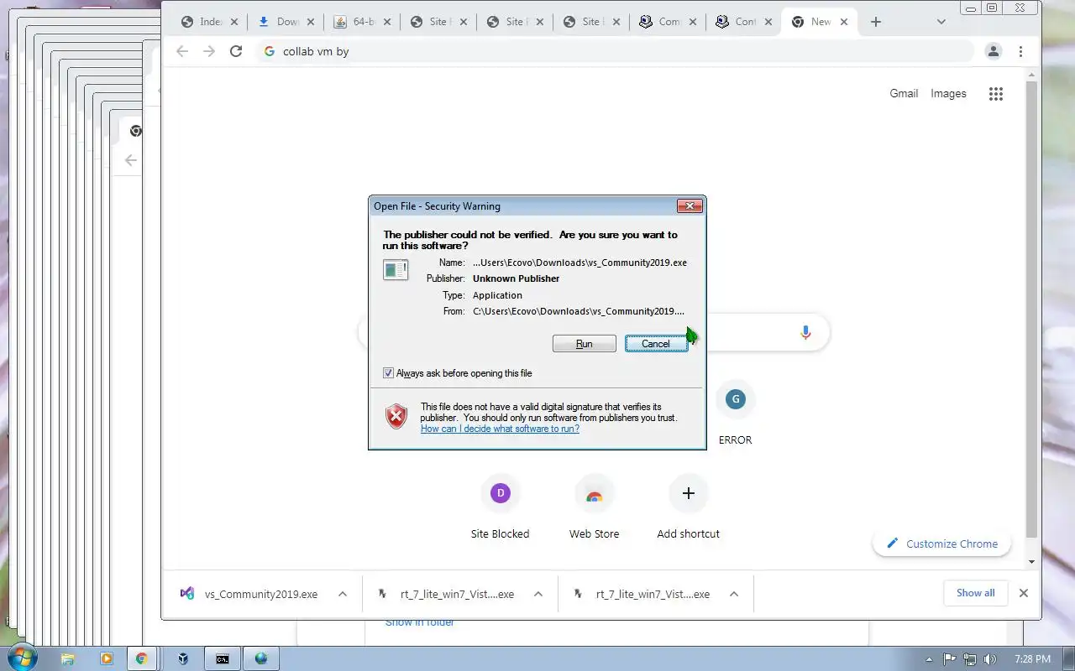Close the downloads bar
Image resolution: width=1075 pixels, height=671 pixels.
click(x=1023, y=593)
